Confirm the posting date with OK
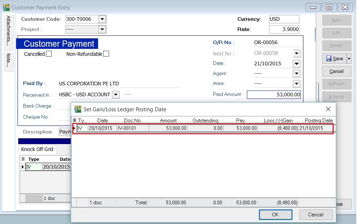Image resolution: width=357 pixels, height=224 pixels. click(x=276, y=215)
